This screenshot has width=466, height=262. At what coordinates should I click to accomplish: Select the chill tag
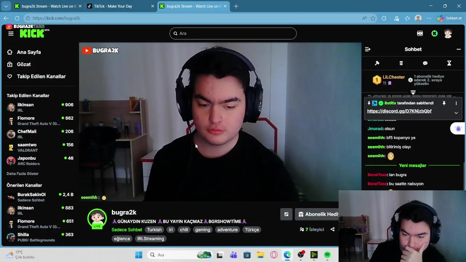point(184,230)
